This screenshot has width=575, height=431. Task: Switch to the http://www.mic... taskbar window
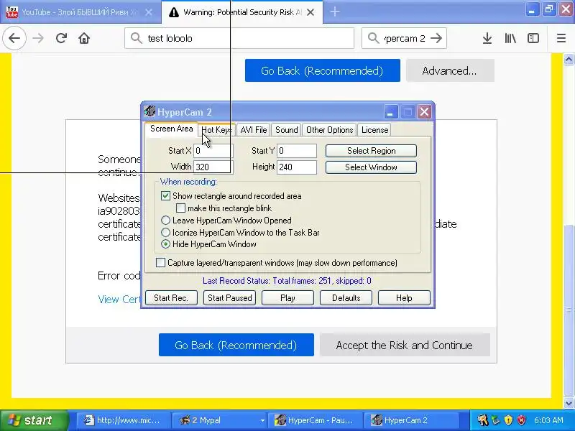click(124, 420)
